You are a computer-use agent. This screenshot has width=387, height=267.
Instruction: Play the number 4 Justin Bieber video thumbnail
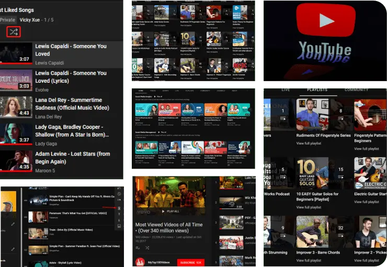[231, 242]
